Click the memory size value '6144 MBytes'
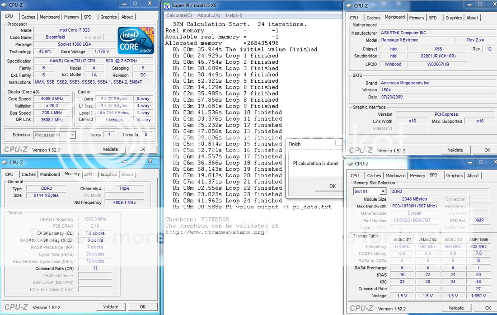Viewport: 497px width, 315px height. click(46, 196)
